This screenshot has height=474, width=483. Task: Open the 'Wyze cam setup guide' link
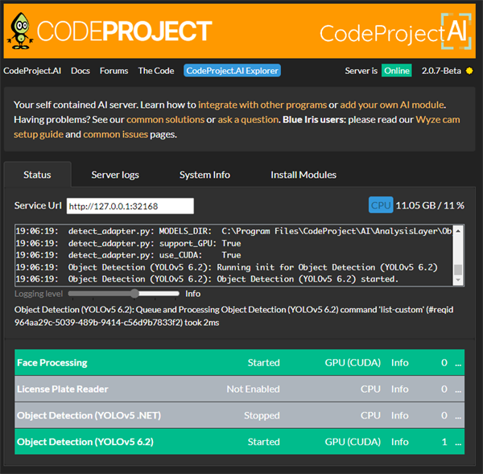(437, 119)
